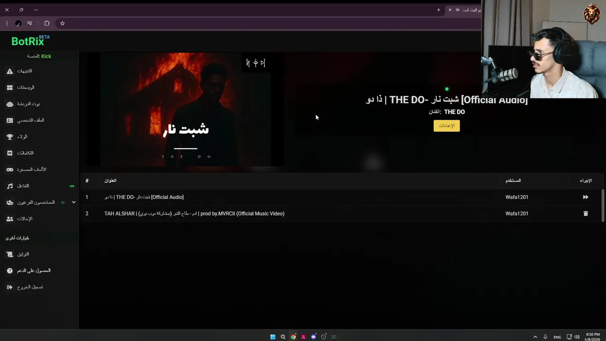606x341 pixels.
Task: Click Wafa1201 in the first row
Action: click(517, 197)
